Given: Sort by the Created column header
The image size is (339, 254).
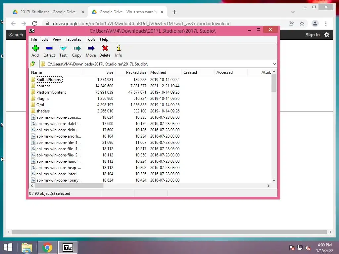Looking at the screenshot, I should point(198,72).
